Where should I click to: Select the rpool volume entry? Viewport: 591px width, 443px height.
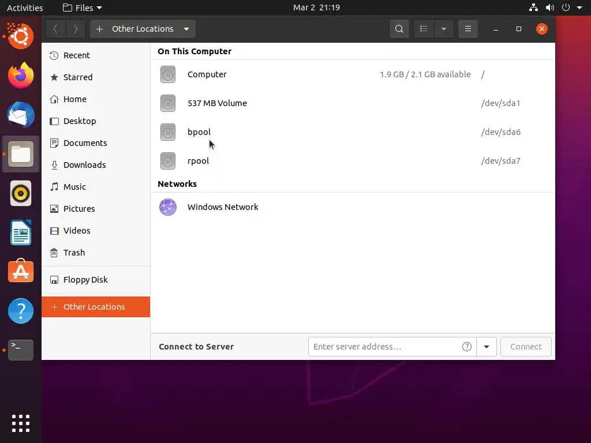tap(353, 161)
